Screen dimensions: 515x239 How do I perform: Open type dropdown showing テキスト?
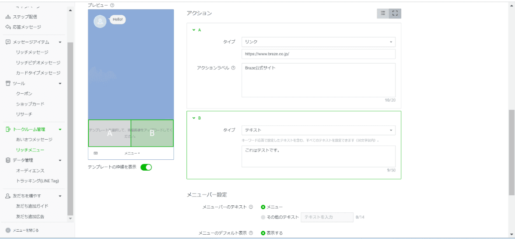point(318,130)
